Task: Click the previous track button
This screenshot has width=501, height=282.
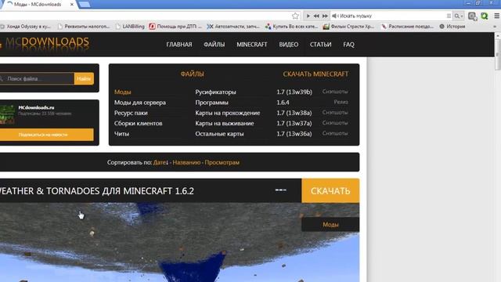Action: (x=316, y=16)
